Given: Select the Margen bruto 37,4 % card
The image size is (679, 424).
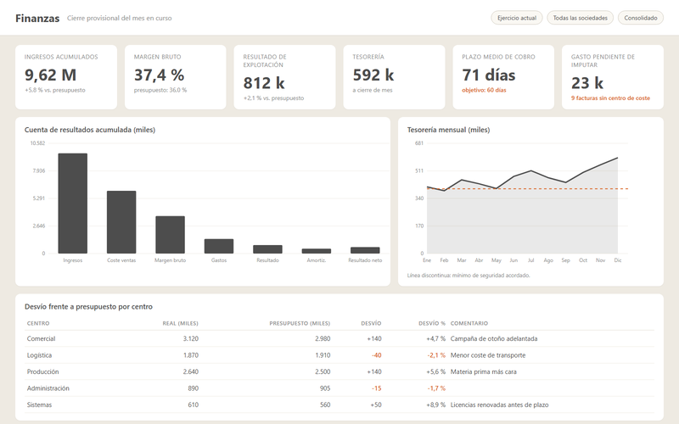Looking at the screenshot, I should (x=176, y=77).
